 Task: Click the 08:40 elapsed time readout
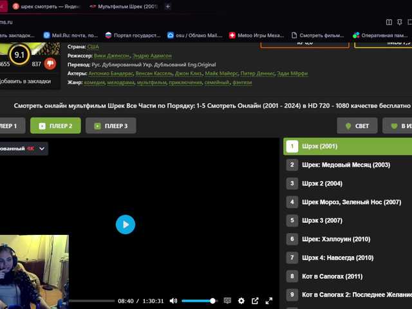[126, 301]
